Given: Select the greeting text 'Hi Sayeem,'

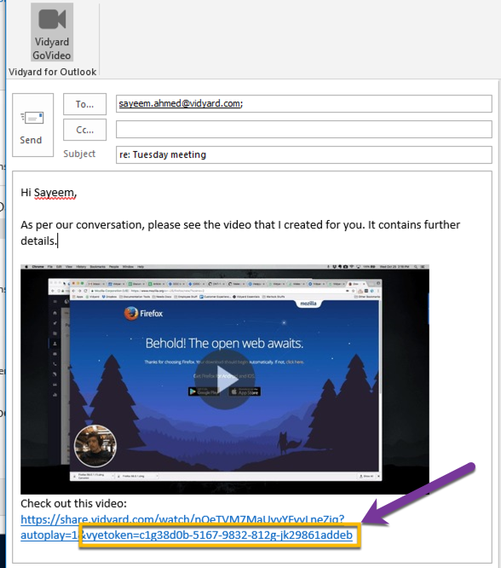Looking at the screenshot, I should tap(49, 193).
